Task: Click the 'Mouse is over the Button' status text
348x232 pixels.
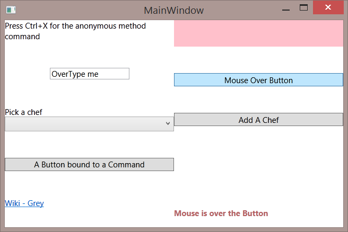Action: point(221,213)
